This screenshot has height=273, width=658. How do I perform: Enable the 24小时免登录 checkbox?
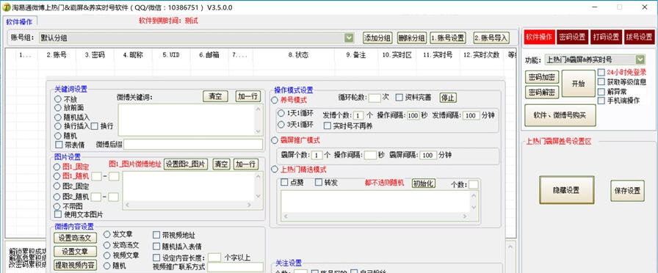[x=601, y=72]
